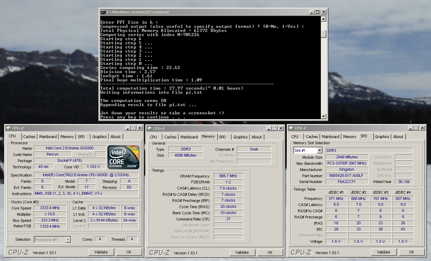431x261 pixels.
Task: Click the cmd.exe vertical scrollbar thumb
Action: 324,34
